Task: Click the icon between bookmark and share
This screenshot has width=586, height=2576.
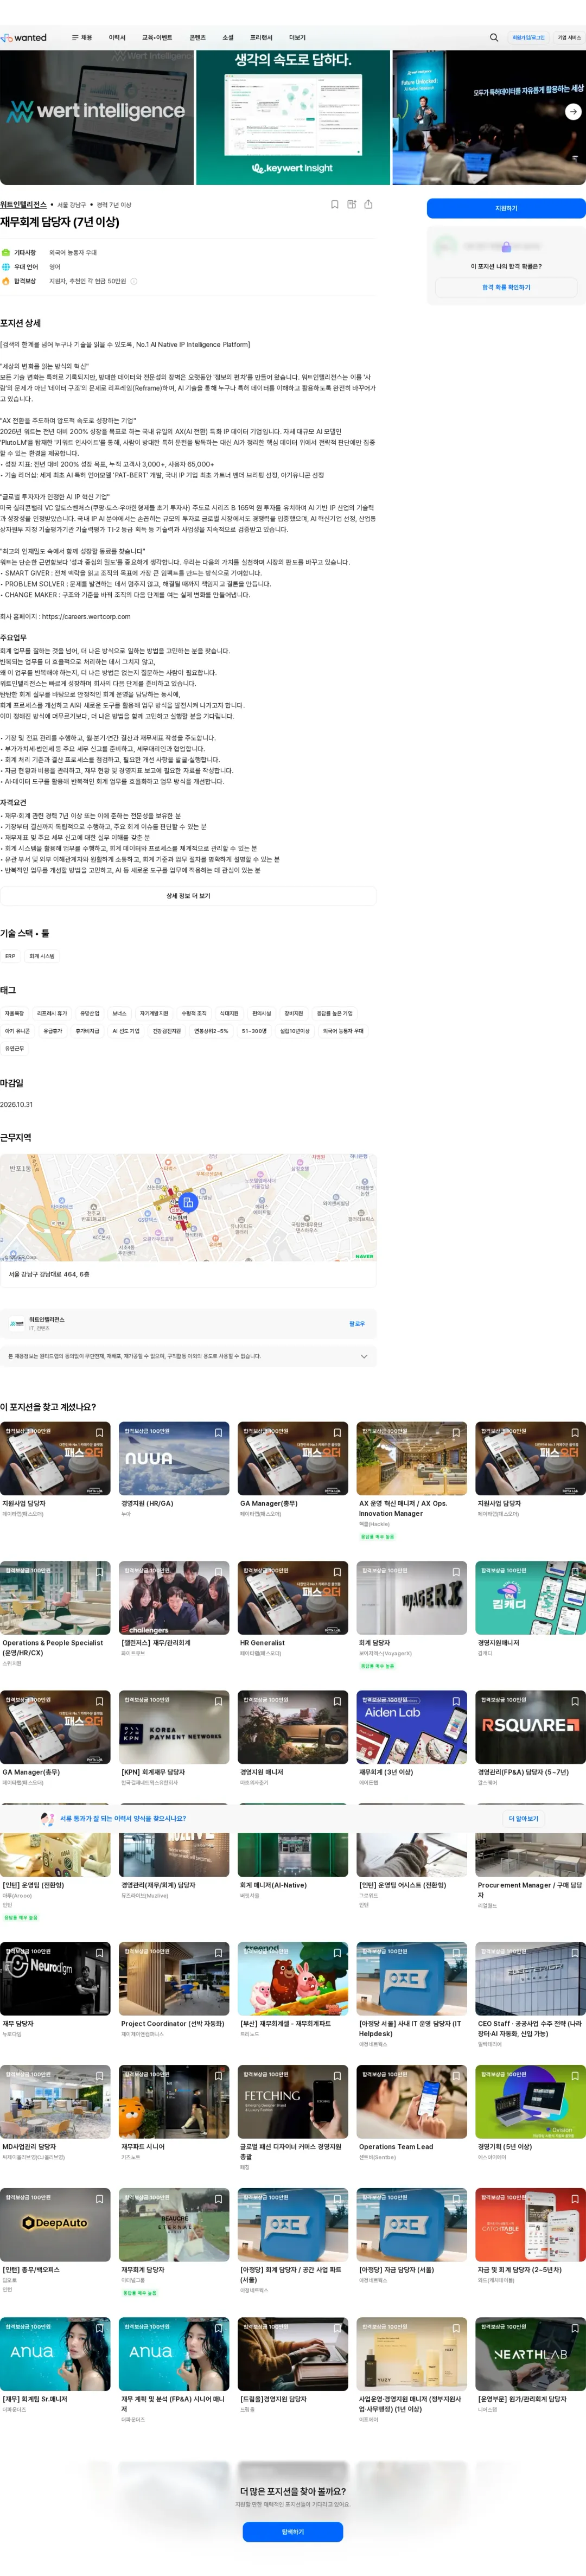Action: 351,204
